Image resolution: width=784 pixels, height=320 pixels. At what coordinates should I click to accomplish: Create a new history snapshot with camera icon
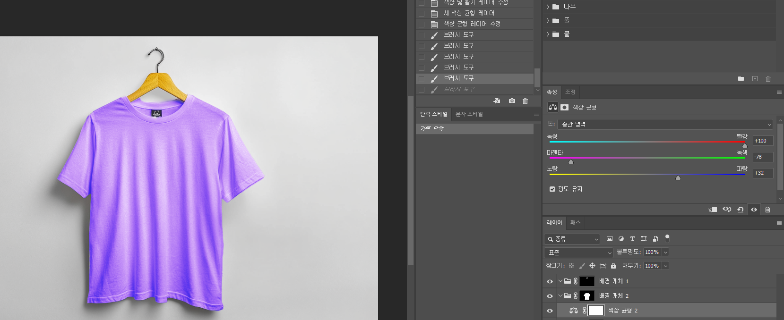pyautogui.click(x=512, y=101)
